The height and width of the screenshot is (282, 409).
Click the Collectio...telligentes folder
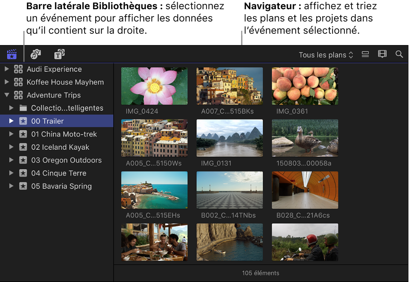pyautogui.click(x=67, y=108)
